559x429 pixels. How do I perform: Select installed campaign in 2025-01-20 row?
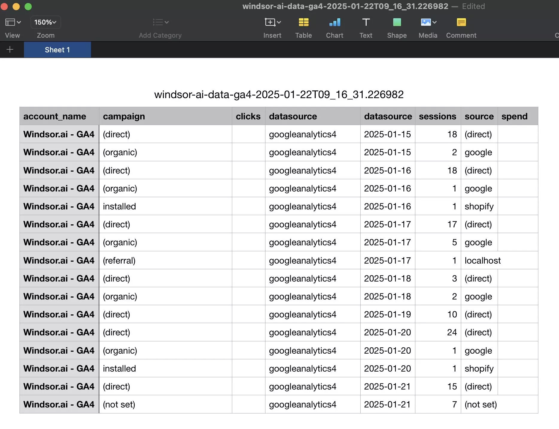click(165, 368)
